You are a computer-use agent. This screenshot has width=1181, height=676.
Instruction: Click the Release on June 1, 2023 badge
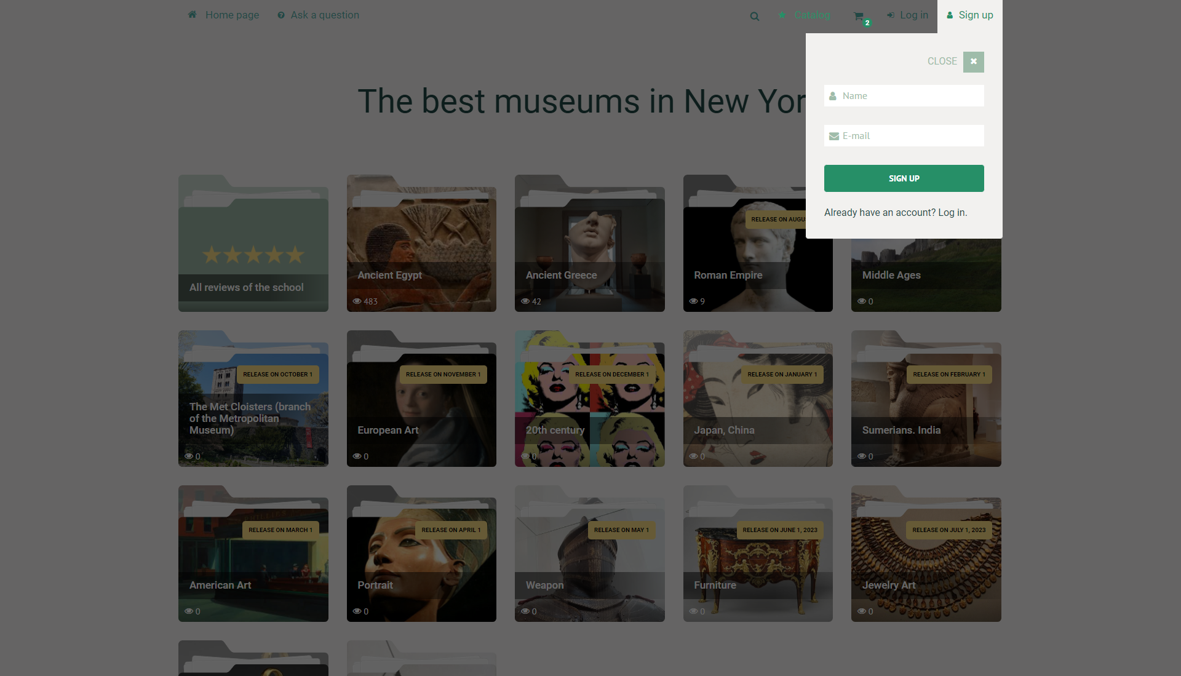coord(780,530)
